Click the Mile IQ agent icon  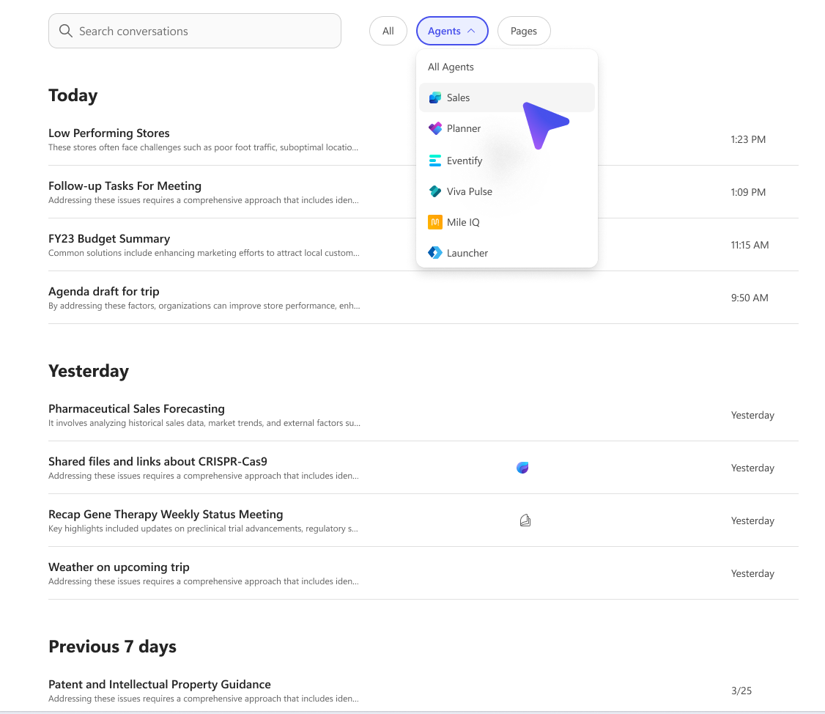435,222
